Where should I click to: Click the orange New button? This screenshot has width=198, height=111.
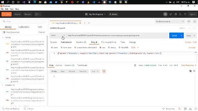click(6, 14)
